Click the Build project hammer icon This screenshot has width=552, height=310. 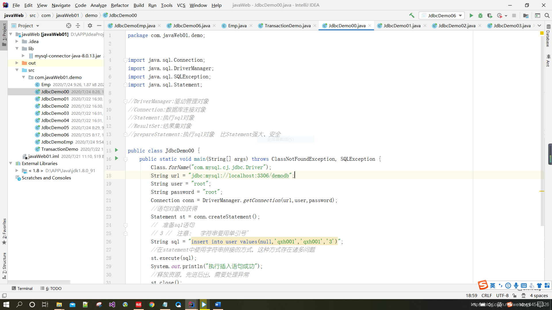tap(412, 15)
